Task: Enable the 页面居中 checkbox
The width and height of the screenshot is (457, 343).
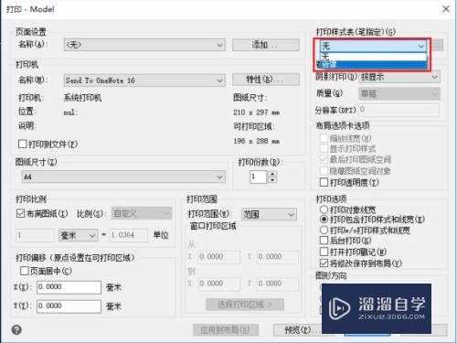Action: pyautogui.click(x=24, y=271)
